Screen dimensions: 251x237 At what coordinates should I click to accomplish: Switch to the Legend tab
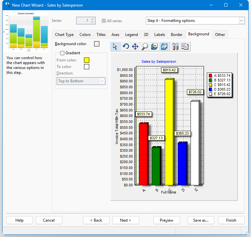(x=131, y=35)
